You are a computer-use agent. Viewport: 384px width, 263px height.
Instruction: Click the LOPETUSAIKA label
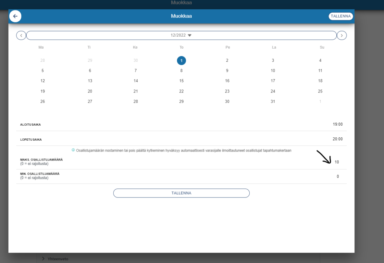(x=31, y=140)
